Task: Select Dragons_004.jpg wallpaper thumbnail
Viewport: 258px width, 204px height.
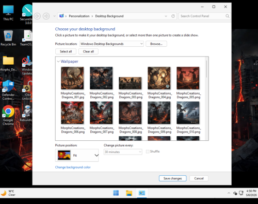Action: pyautogui.click(x=159, y=78)
